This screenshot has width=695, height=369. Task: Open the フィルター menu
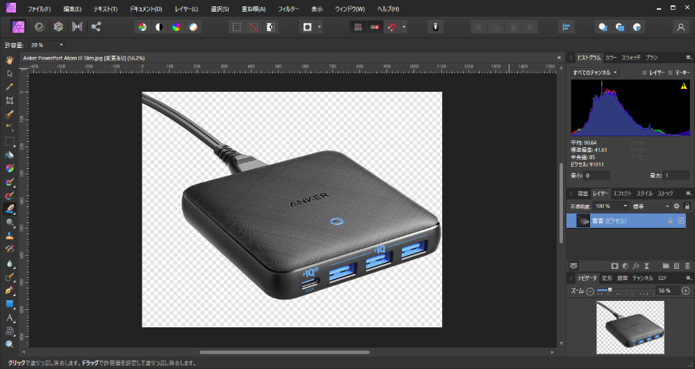288,9
